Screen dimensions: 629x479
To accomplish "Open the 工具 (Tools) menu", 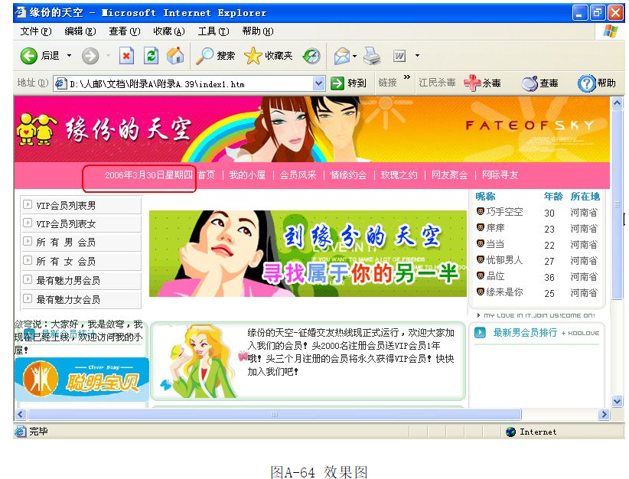I will click(213, 31).
